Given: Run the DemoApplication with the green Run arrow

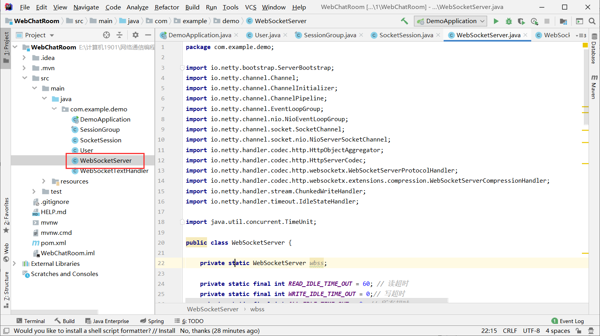Looking at the screenshot, I should coord(496,21).
